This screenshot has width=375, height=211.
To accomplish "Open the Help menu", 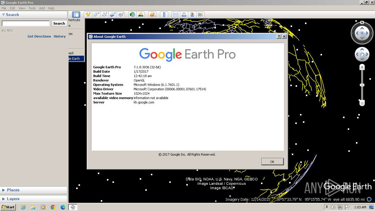I will [x=51, y=8].
